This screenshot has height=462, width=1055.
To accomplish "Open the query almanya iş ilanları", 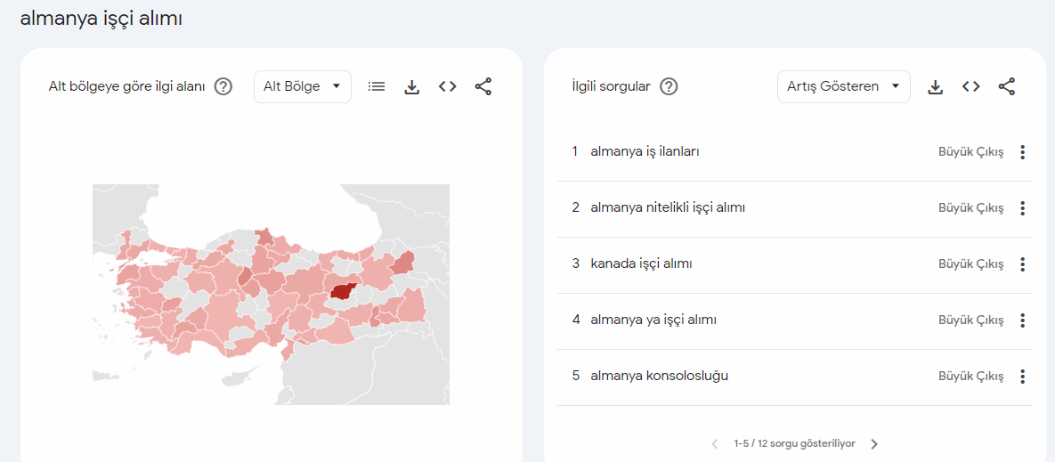I will [x=645, y=152].
